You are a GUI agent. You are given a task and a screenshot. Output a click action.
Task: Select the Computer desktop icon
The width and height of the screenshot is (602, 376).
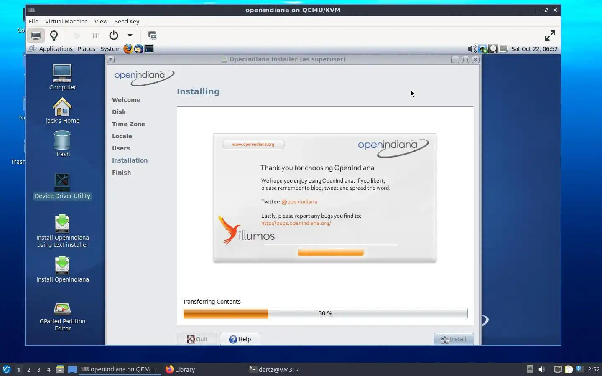tap(62, 77)
